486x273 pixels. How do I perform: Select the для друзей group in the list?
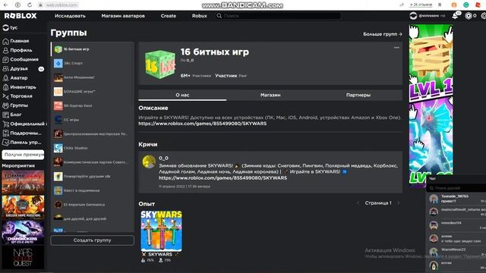[93, 218]
